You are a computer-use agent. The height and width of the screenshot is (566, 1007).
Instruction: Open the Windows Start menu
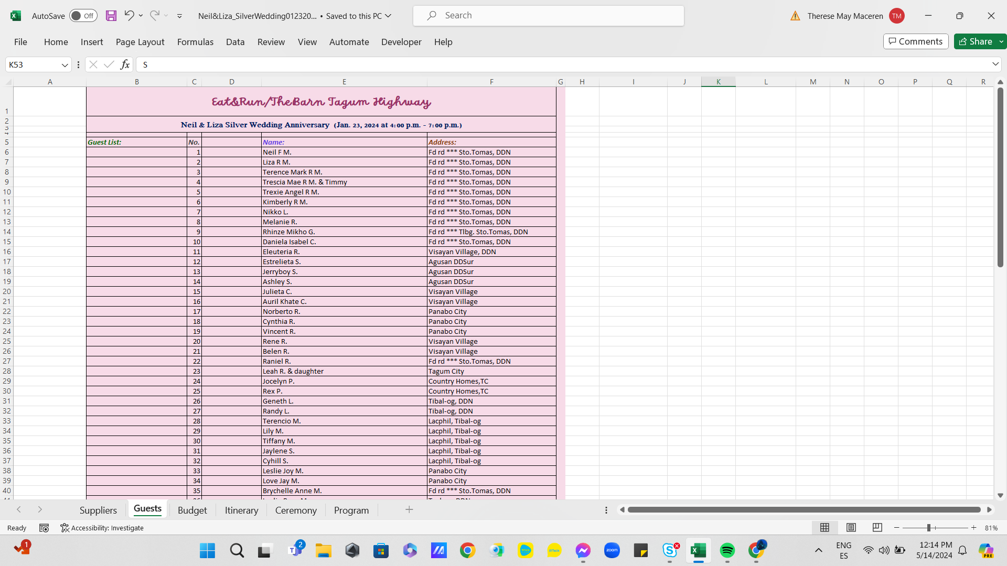[208, 550]
